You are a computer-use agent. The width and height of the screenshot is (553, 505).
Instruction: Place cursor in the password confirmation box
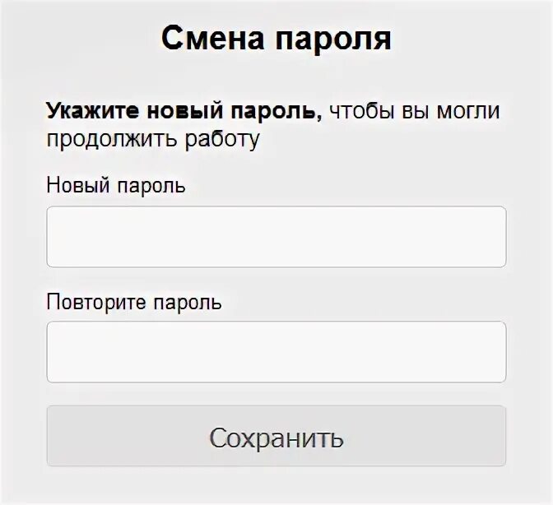coord(276,352)
